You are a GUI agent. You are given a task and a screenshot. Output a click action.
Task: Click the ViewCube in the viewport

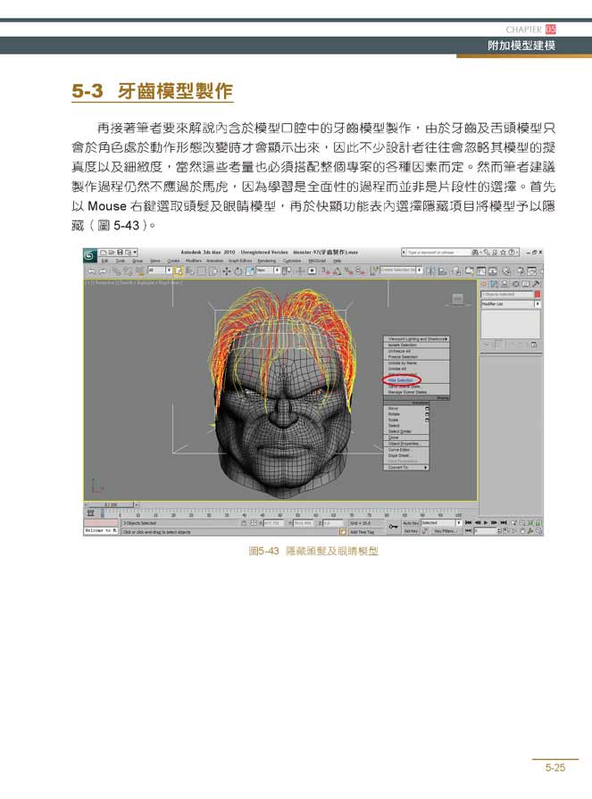tap(457, 300)
